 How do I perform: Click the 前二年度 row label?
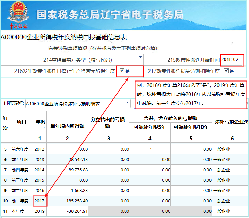tap(20, 190)
